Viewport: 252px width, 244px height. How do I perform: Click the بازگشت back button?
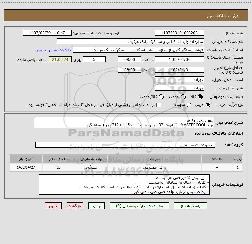[75, 206]
